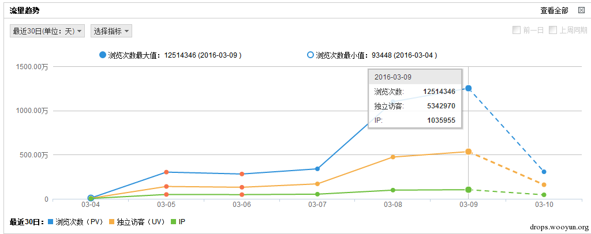
Task: Click the blue PV data point on 03-09
Action: [x=468, y=88]
